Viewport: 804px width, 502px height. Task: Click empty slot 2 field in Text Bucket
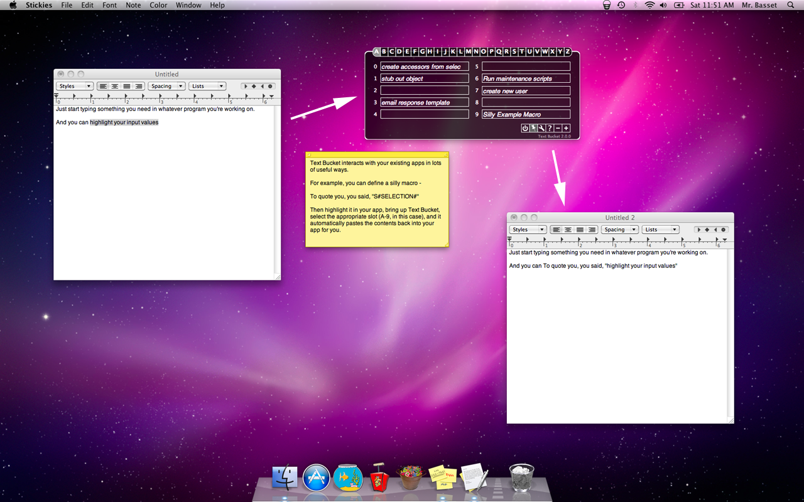point(425,90)
